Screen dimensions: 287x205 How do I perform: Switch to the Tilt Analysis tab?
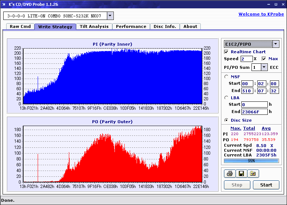[x=94, y=26]
